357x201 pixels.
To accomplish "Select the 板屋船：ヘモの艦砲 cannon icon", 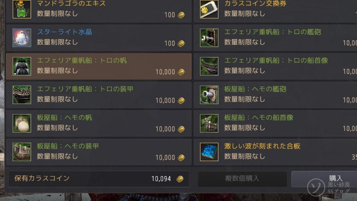I will pos(209,95).
